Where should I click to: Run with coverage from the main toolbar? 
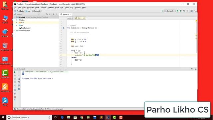[x=184, y=11]
